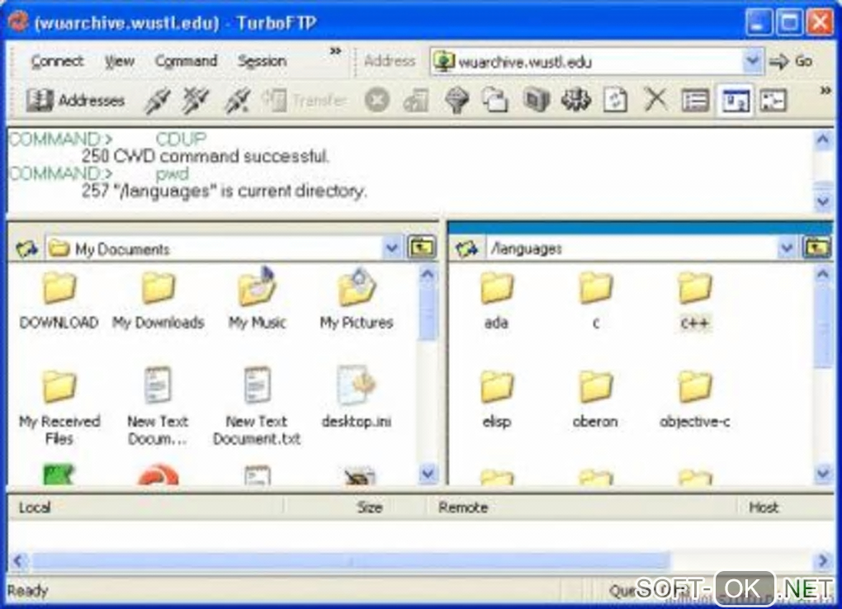Click the details list view icon
This screenshot has height=609, width=842.
(x=695, y=101)
